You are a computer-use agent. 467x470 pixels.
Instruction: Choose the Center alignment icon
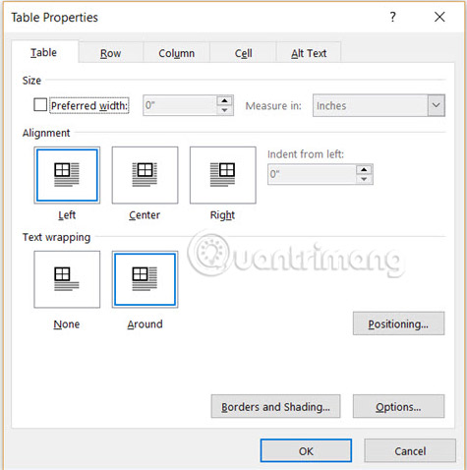pos(145,175)
